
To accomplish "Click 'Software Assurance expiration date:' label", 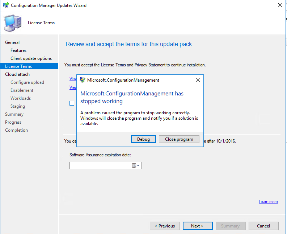I will [100, 155].
